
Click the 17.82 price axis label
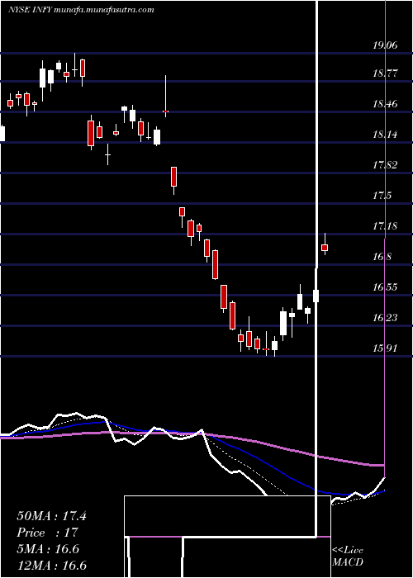[385, 165]
